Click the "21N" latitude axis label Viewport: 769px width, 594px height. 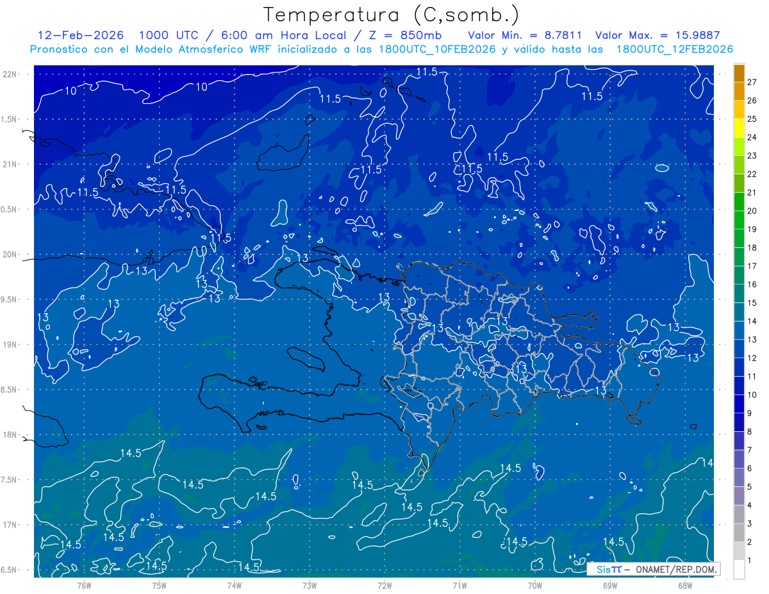point(10,164)
